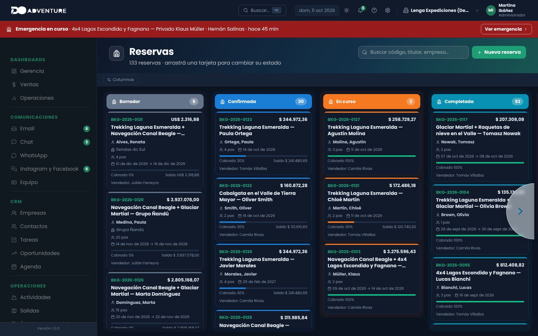
Task: Open the help question mark icon
Action: pos(374,10)
